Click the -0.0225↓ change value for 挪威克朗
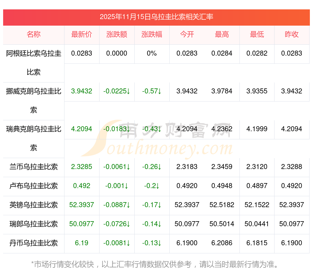313x274 pixels. click(117, 91)
